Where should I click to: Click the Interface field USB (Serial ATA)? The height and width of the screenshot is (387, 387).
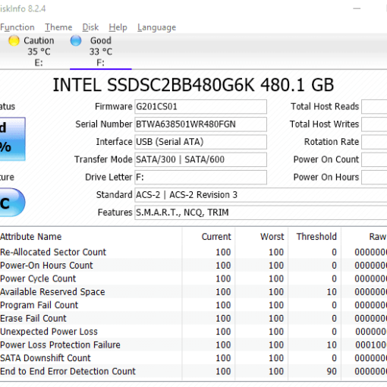200,142
